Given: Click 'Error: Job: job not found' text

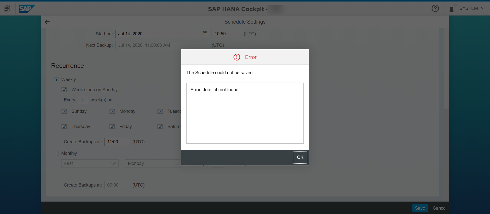Looking at the screenshot, I should coord(214,90).
